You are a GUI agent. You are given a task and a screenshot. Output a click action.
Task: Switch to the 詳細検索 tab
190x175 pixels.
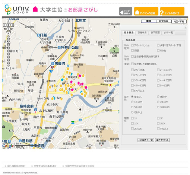[142, 32]
